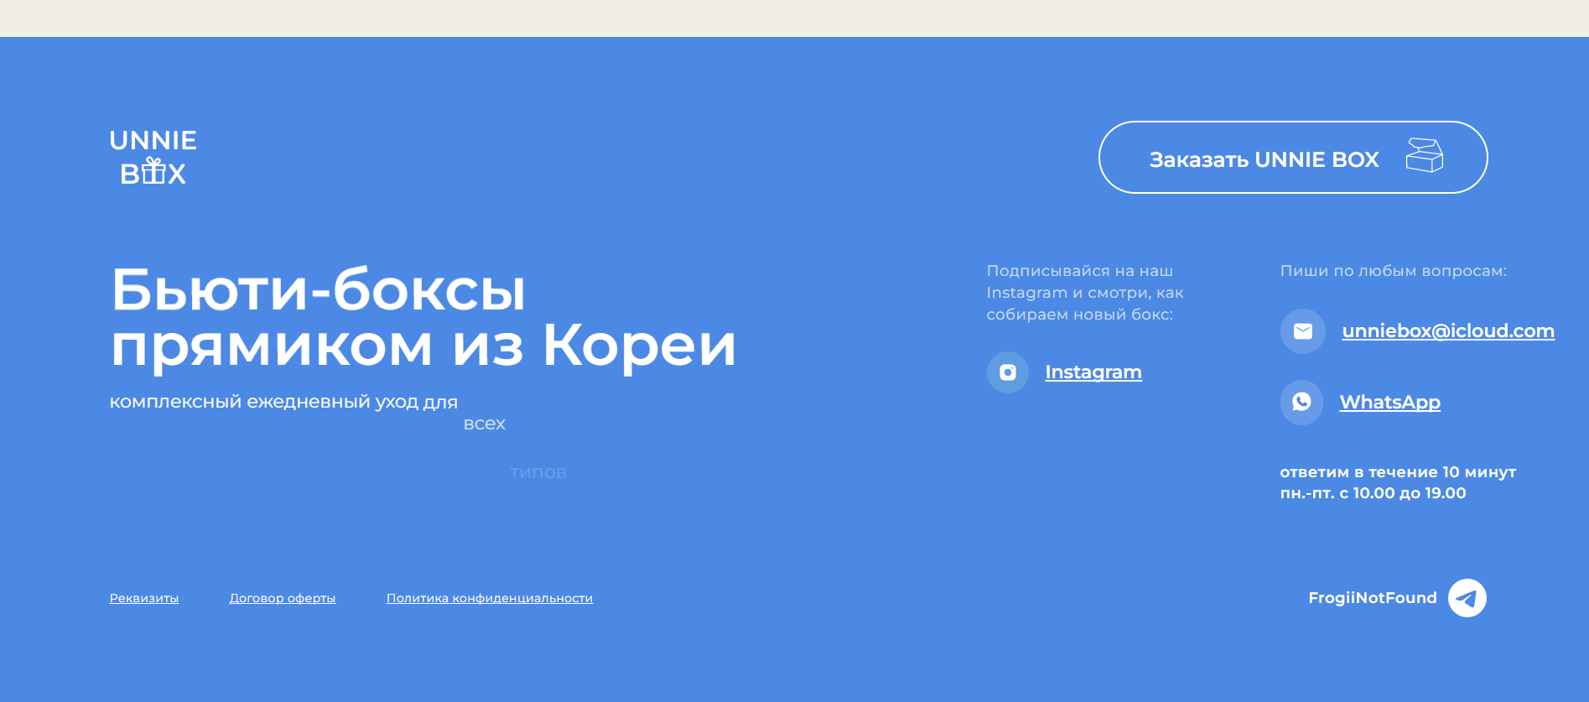The height and width of the screenshot is (702, 1589).
Task: Click text комплексный ежедневный уход для
Action: coord(283,402)
